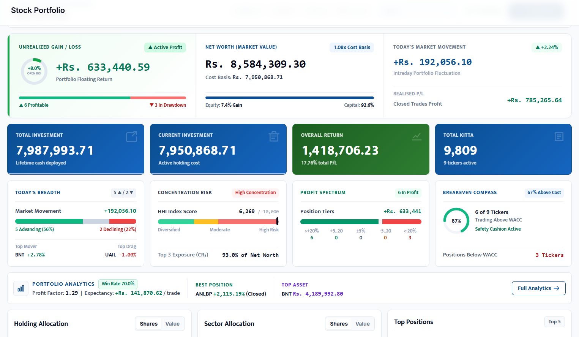Select Value in Sector Allocation
This screenshot has width=579, height=337.
363,324
